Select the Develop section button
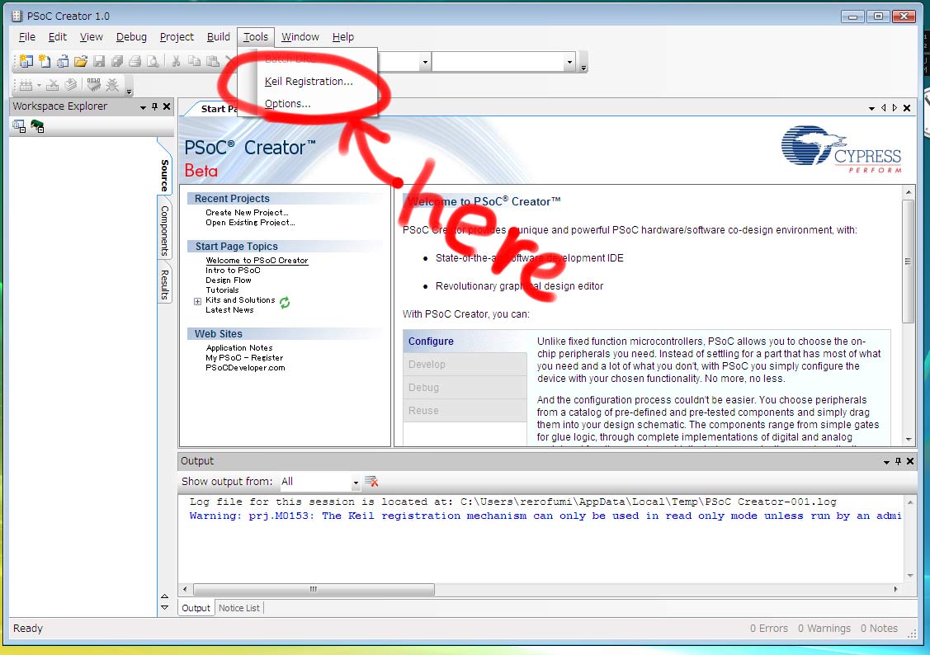 coord(465,365)
